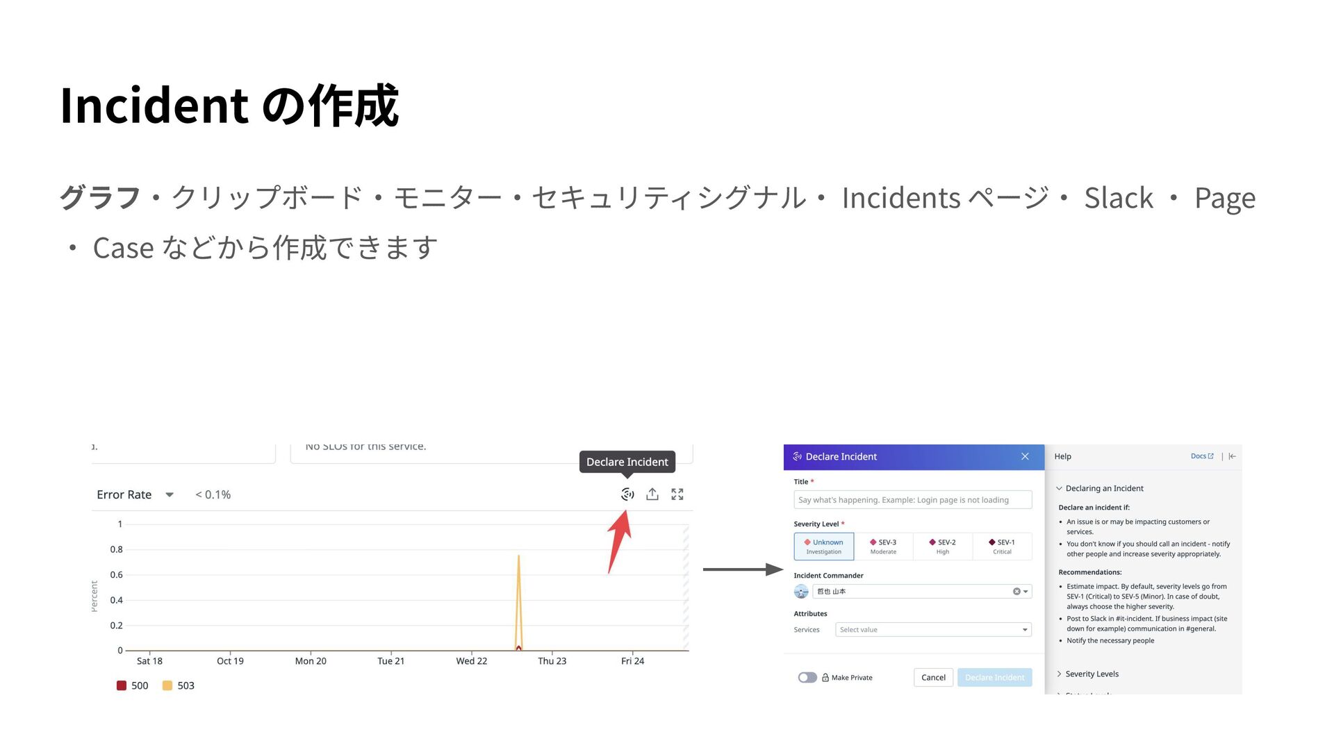Toggle the Make Private switch

[x=807, y=678]
